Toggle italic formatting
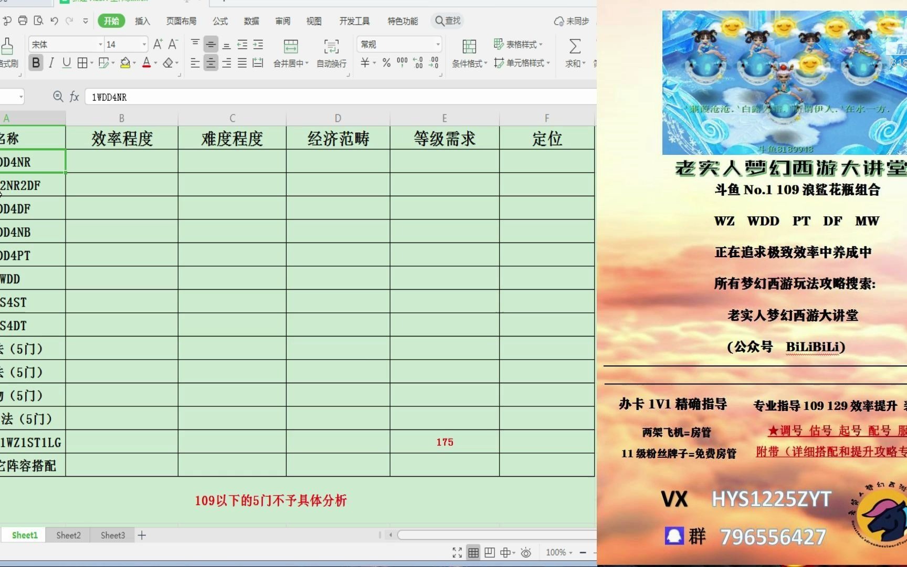 [51, 63]
